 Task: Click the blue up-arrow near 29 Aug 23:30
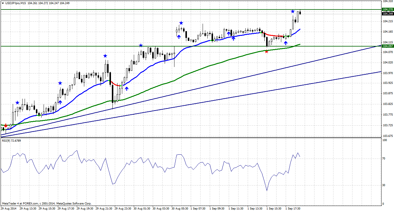tap(127, 88)
